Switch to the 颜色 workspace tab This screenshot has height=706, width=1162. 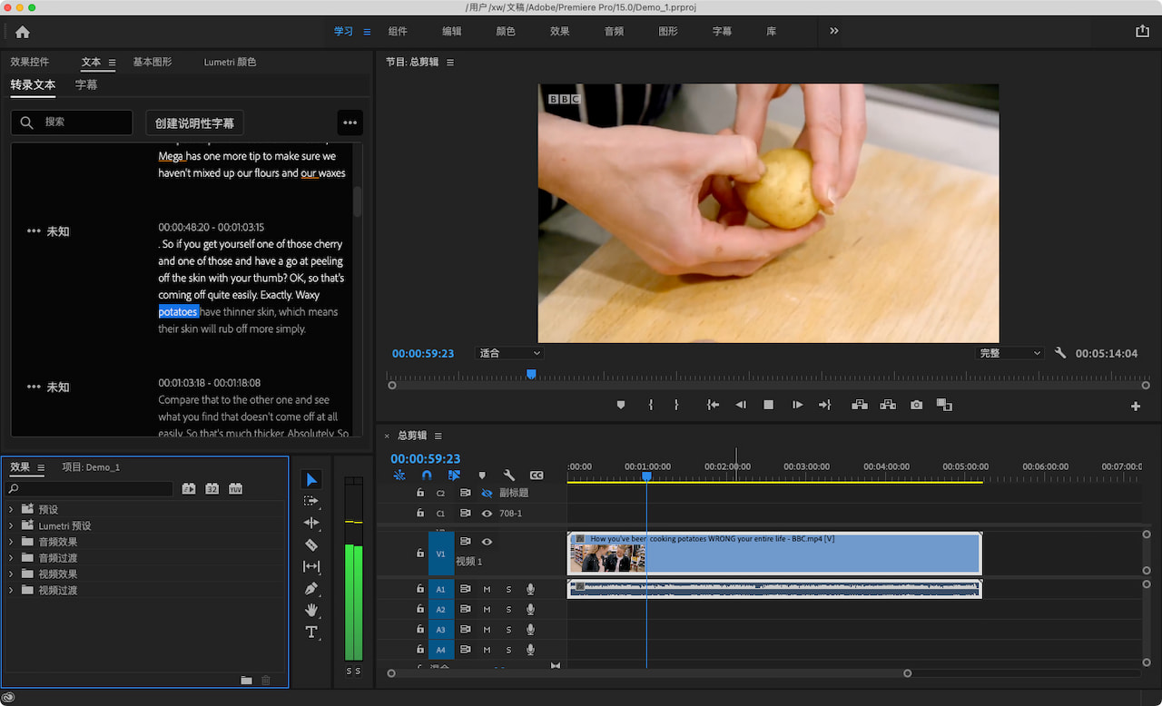click(506, 30)
